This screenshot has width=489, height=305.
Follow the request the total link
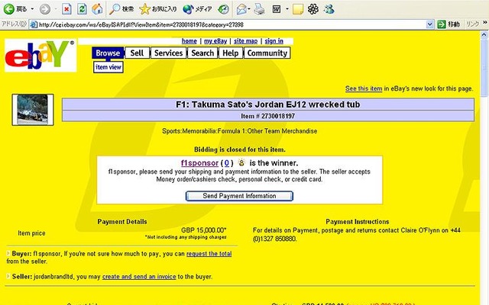point(209,254)
